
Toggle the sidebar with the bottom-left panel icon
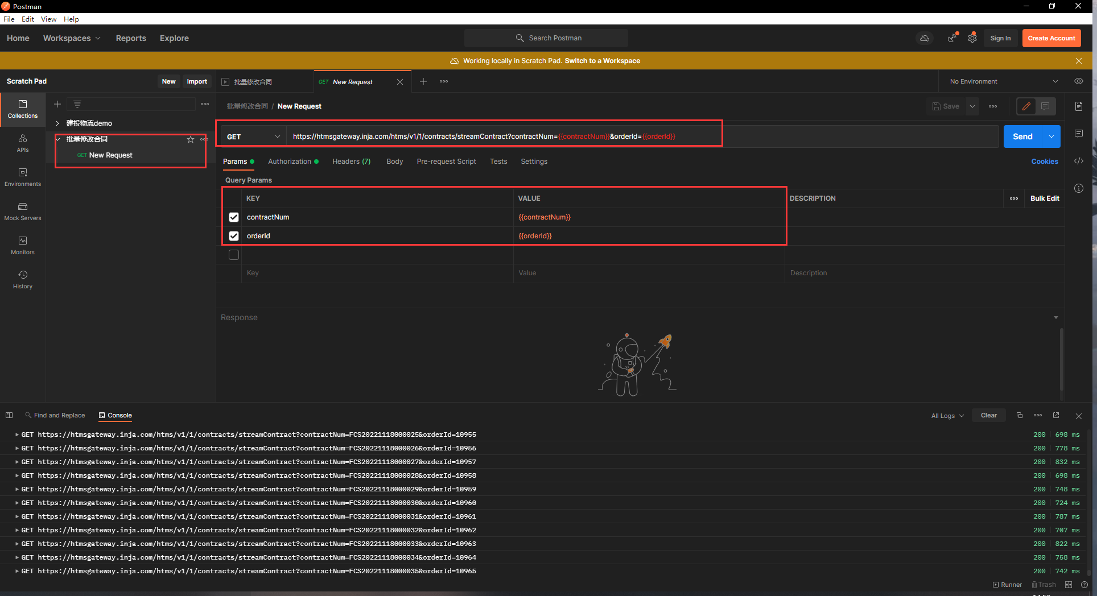pos(9,415)
